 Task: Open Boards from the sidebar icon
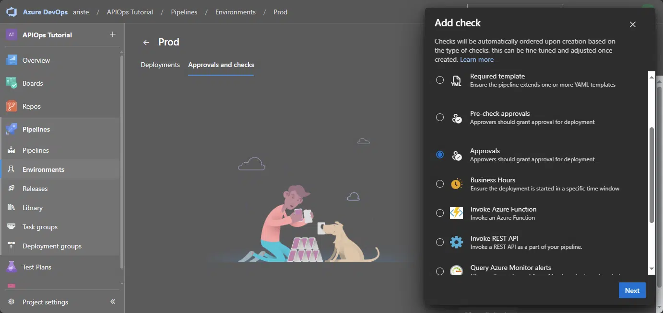click(x=12, y=83)
